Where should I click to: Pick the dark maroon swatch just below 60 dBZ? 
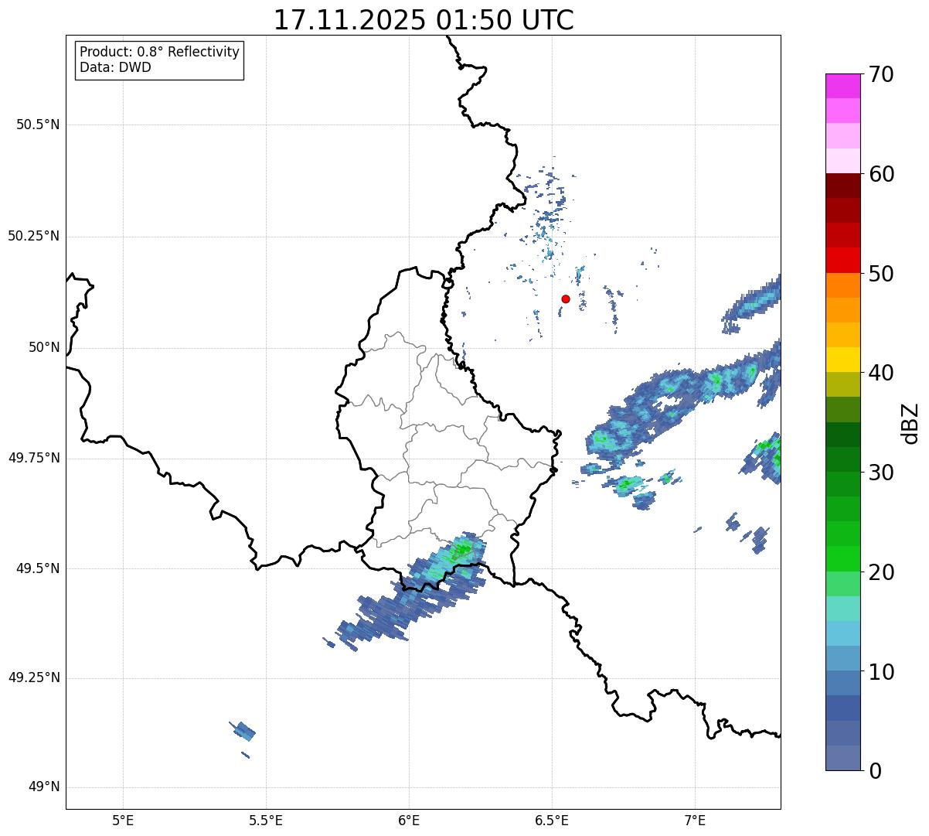pyautogui.click(x=842, y=186)
